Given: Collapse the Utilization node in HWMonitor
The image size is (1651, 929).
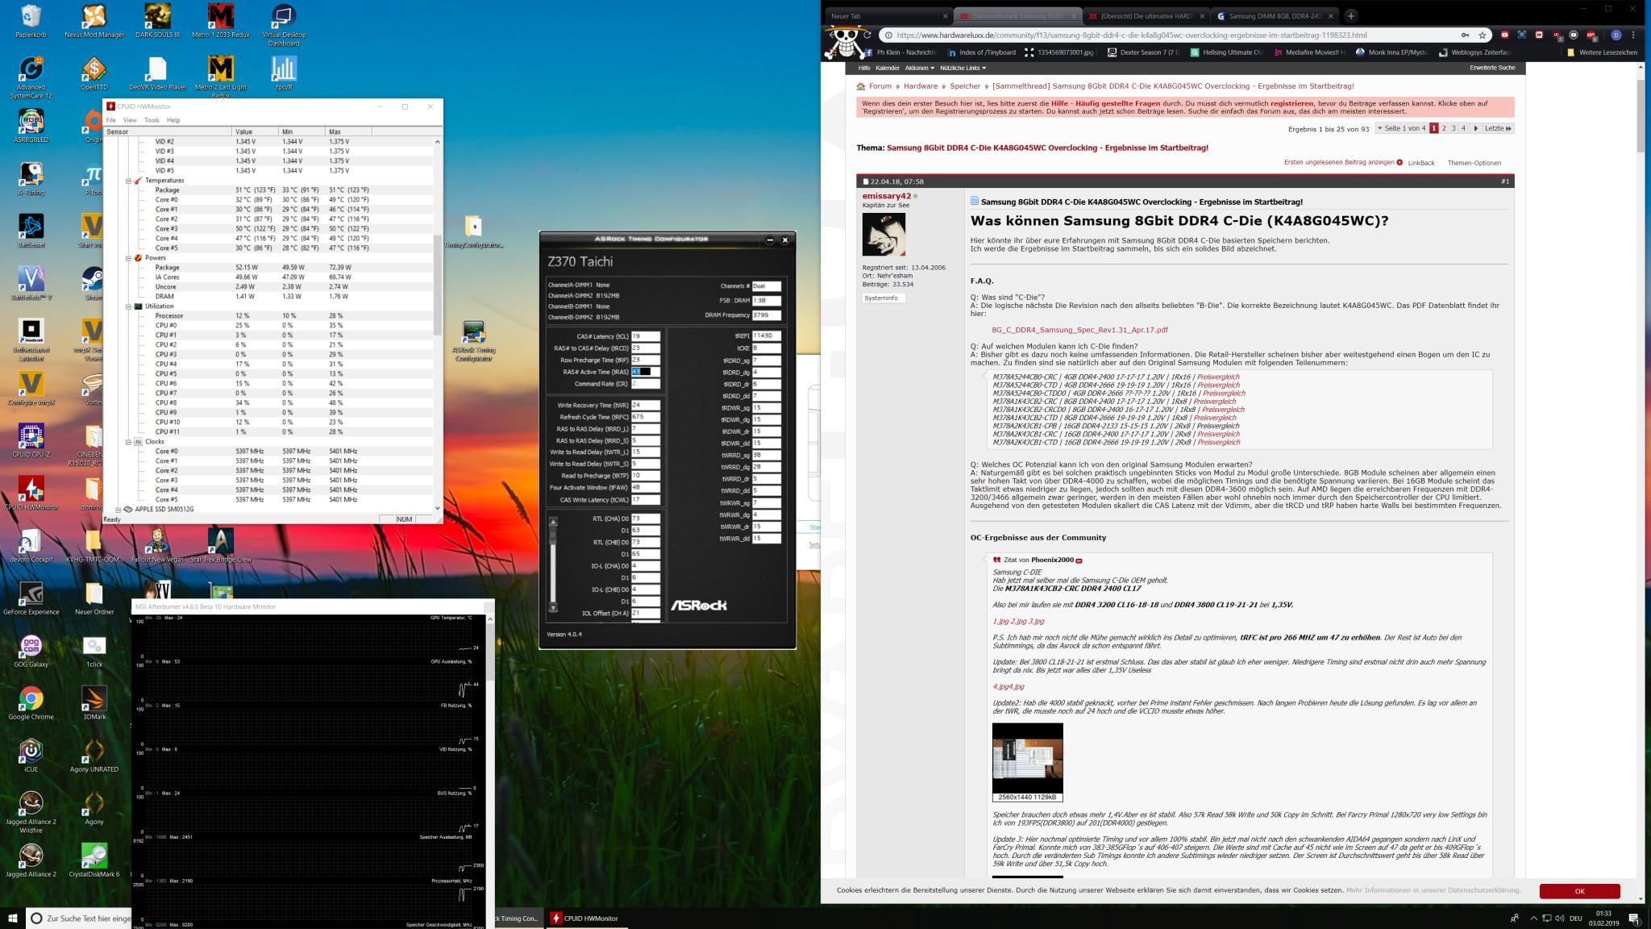Looking at the screenshot, I should [128, 306].
